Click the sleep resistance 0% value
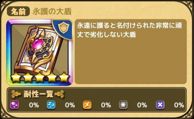The width and height of the screenshot is (194, 119). point(70,105)
